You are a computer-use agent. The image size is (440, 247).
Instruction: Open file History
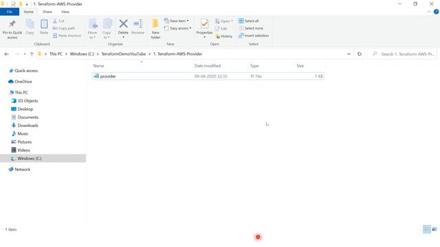tap(223, 36)
